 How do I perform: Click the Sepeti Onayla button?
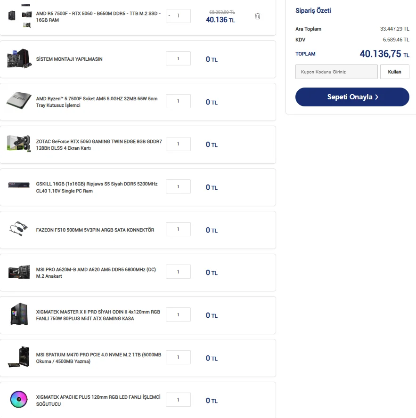(352, 97)
